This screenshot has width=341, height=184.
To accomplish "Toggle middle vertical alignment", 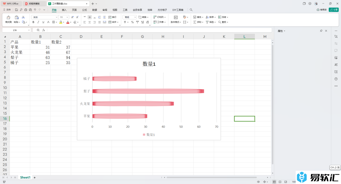I will click(x=90, y=17).
